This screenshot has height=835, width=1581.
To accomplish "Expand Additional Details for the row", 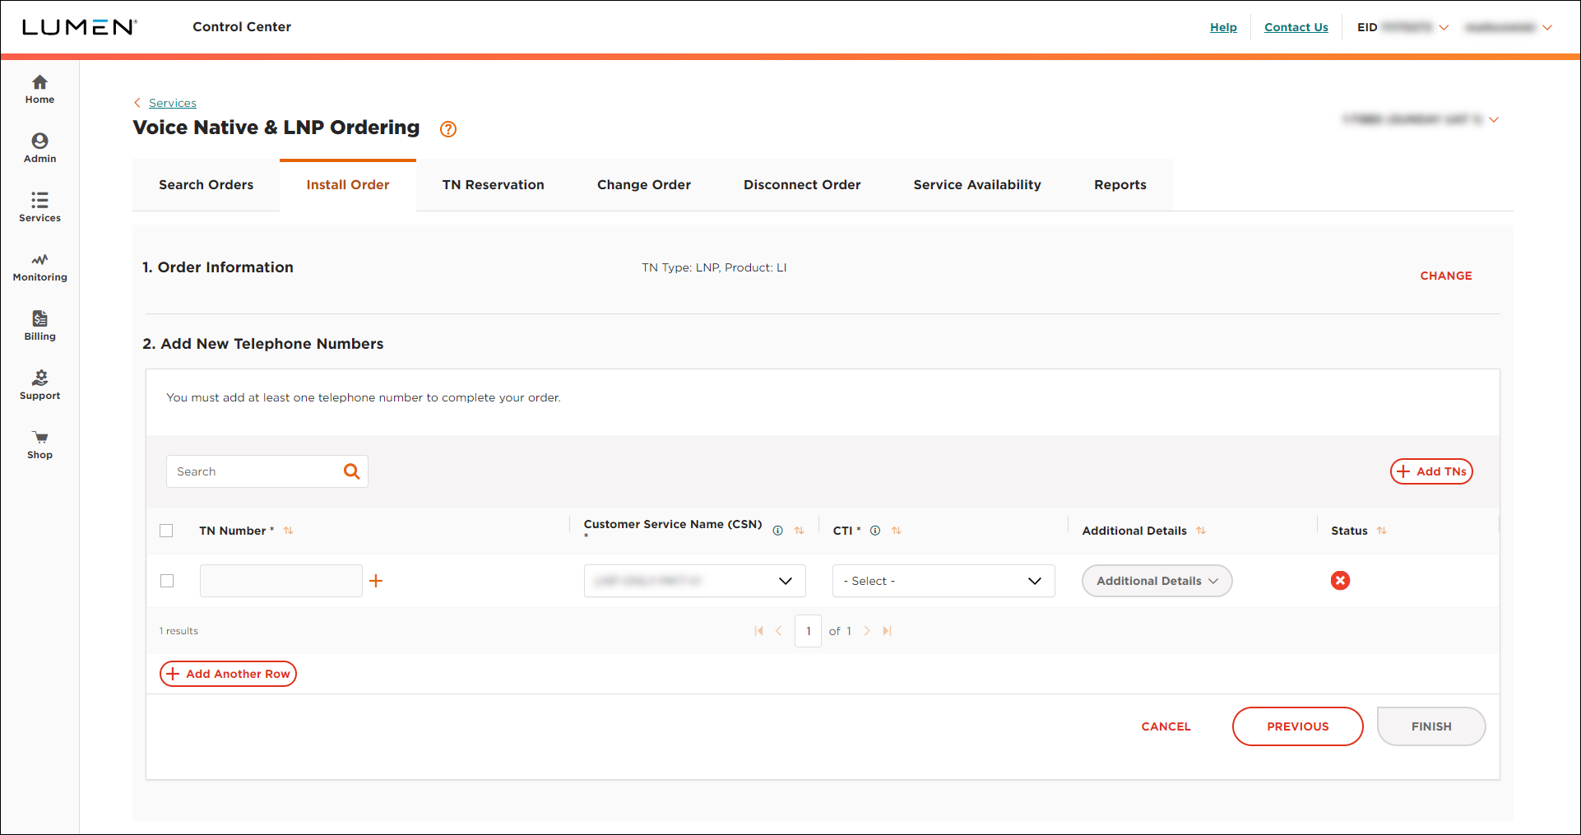I will click(x=1157, y=581).
